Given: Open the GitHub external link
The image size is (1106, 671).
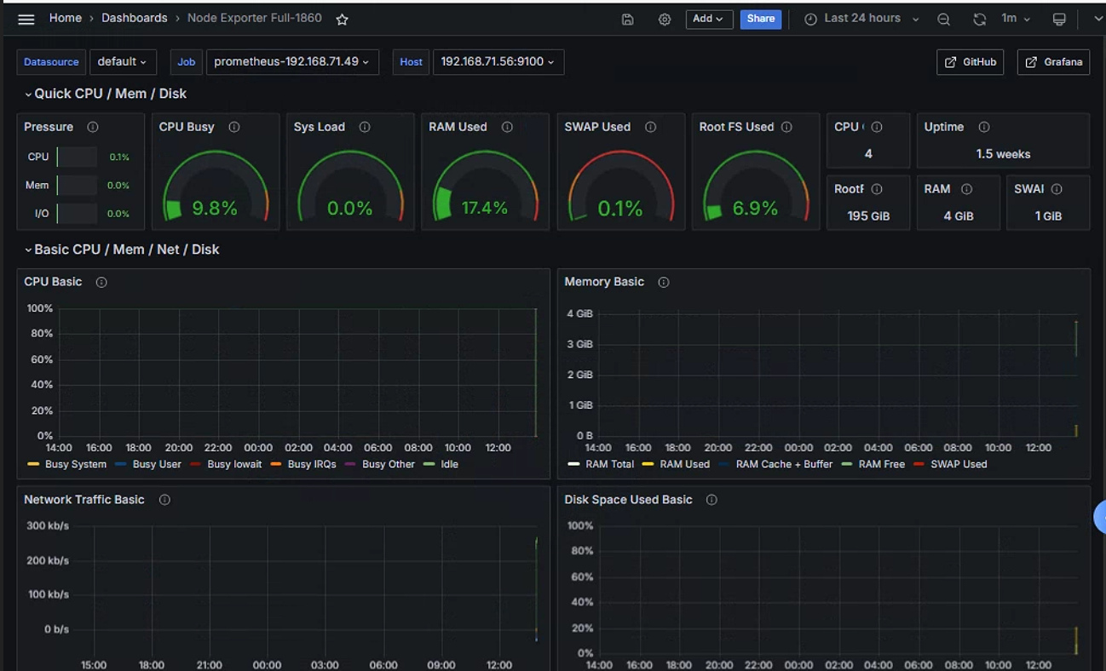Looking at the screenshot, I should [x=970, y=62].
